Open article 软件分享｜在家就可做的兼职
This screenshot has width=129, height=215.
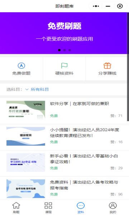[x=80, y=104]
